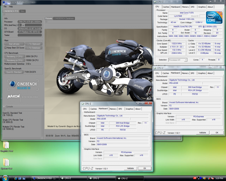Click the Show Desktop Quick Launch icon
The height and width of the screenshot is (181, 226).
(20, 179)
